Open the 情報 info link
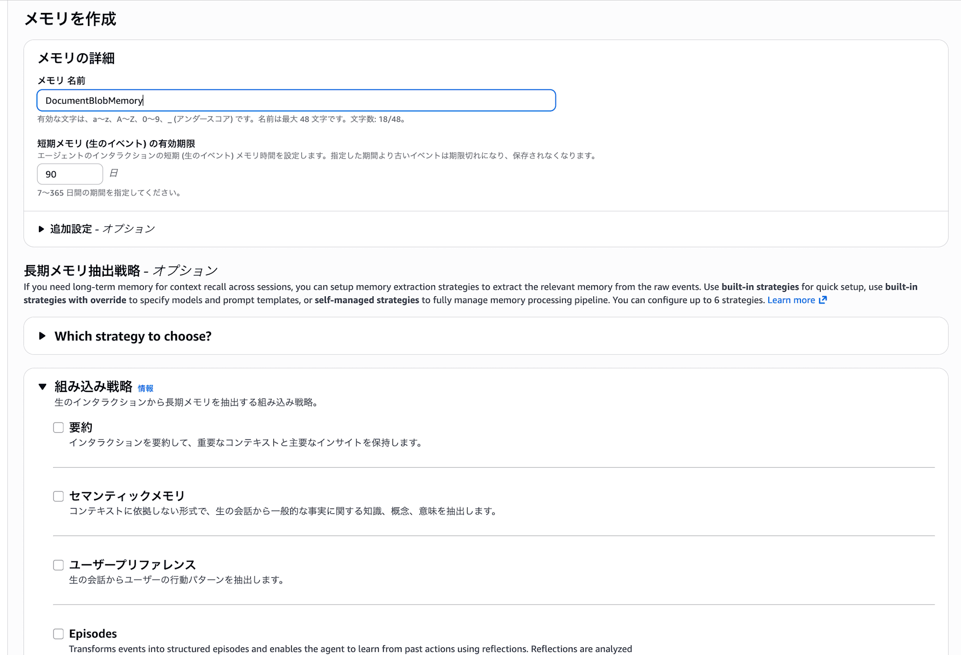 [x=146, y=388]
